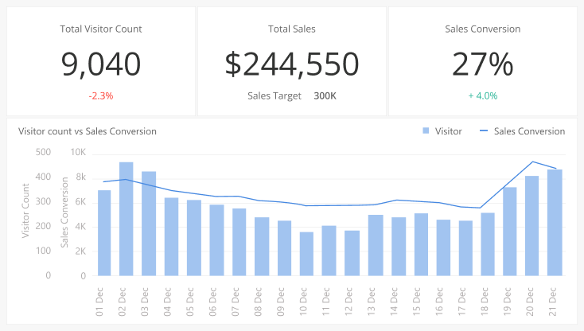Viewport: 584px width, 331px height.
Task: Select the 11 Dec visitor bar
Action: (329, 251)
